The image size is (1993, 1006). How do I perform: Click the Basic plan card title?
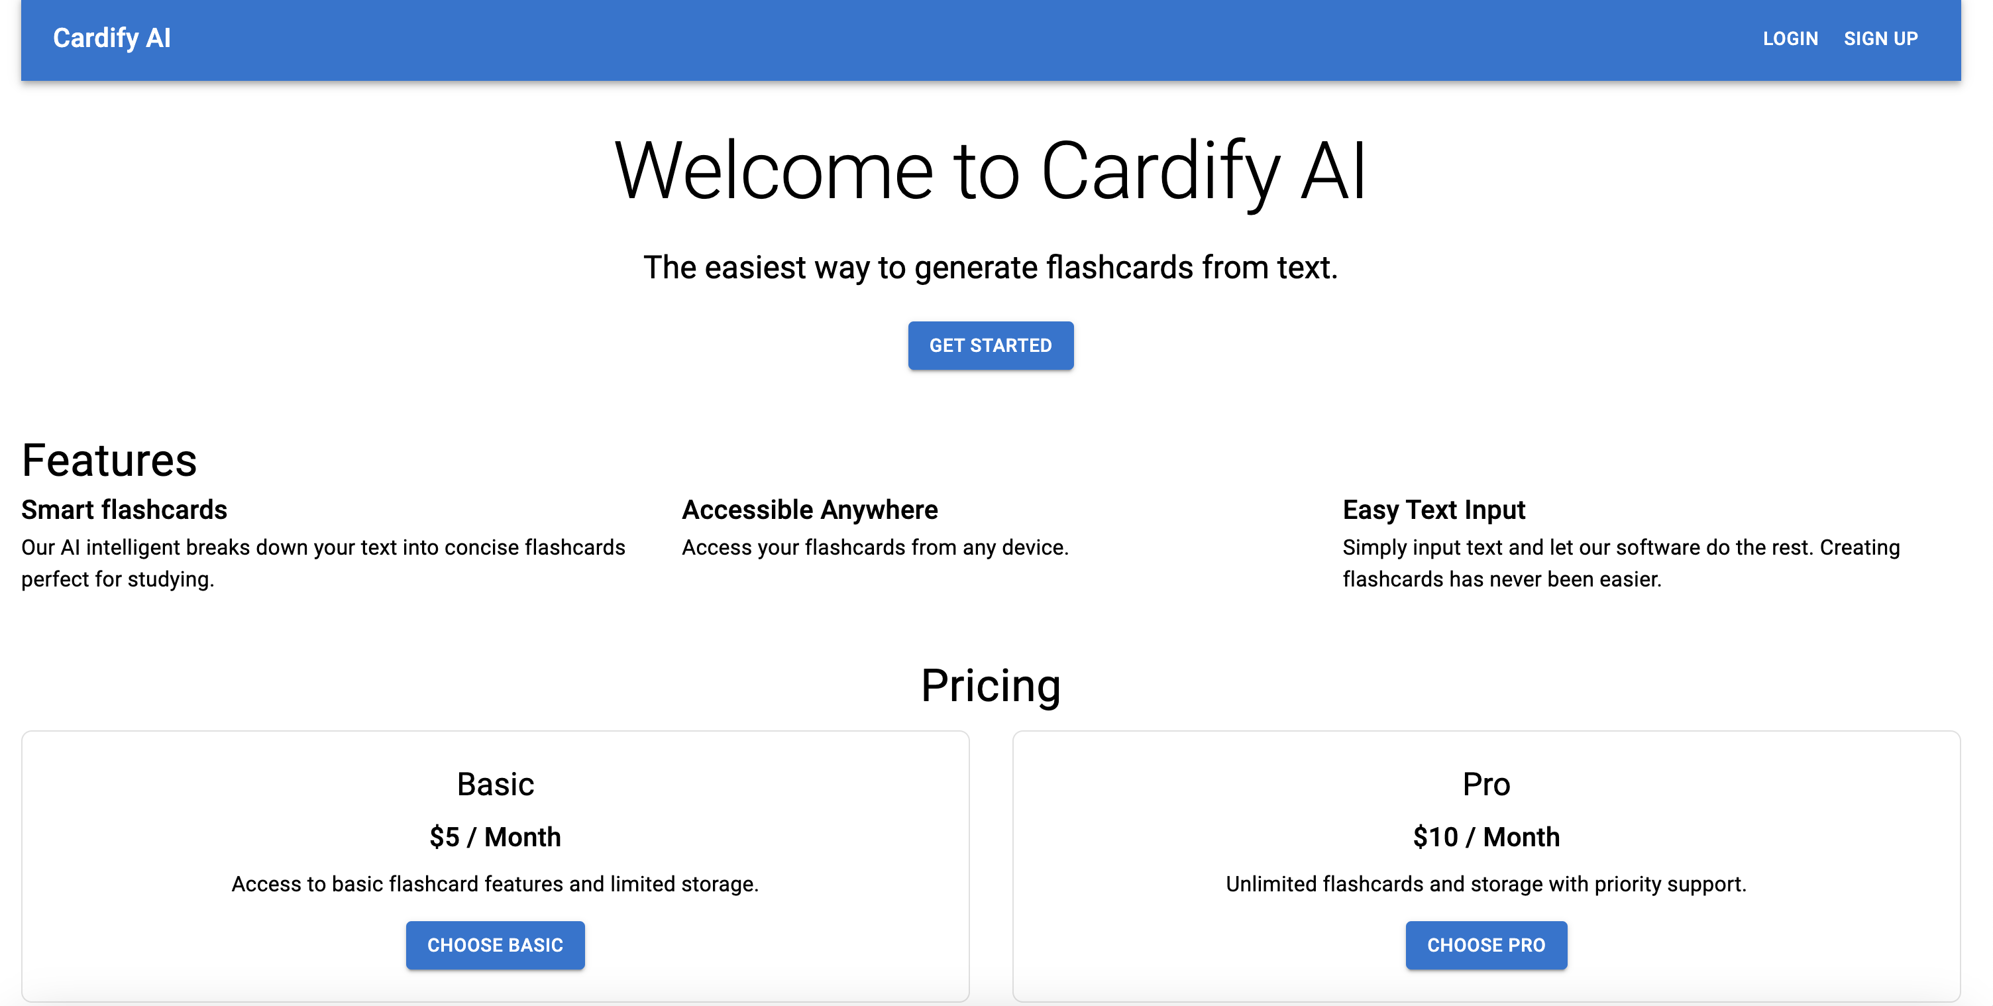coord(495,784)
